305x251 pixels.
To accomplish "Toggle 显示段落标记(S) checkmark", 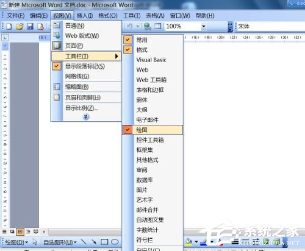I will tap(57, 66).
